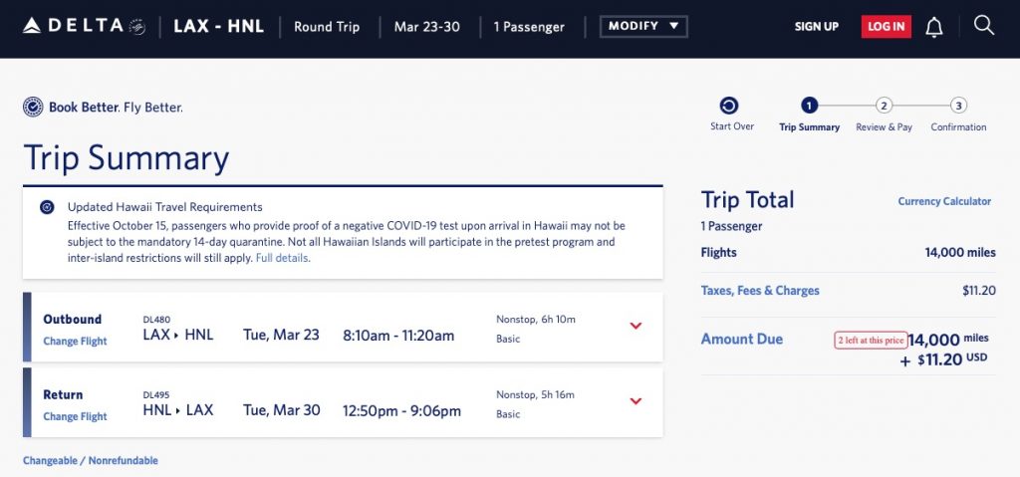The width and height of the screenshot is (1020, 477).
Task: Open the Currency Calculator link
Action: 944,201
